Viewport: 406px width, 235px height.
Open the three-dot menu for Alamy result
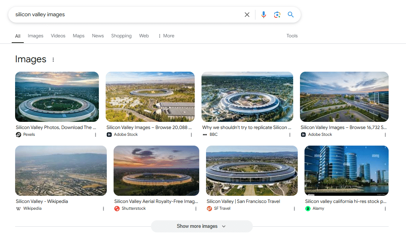(385, 209)
